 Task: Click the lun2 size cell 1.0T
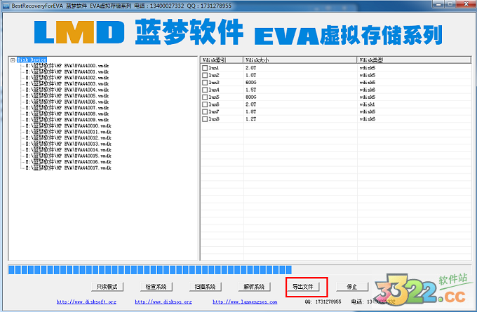point(251,76)
